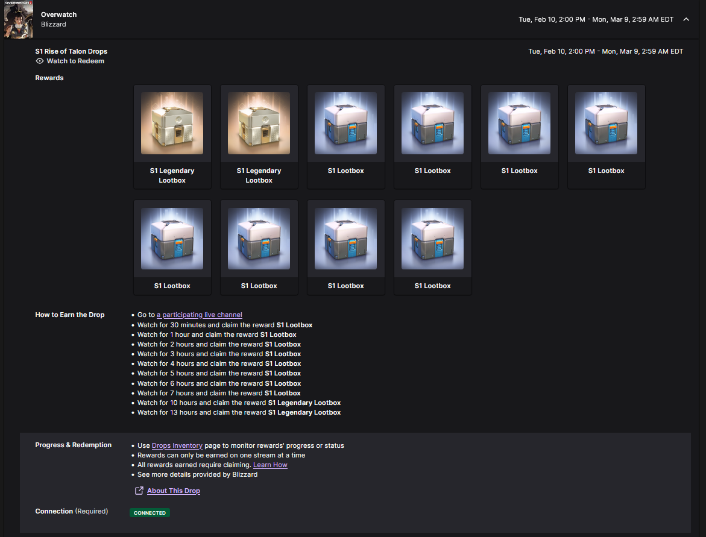Click 'Watch for 1 hour' reward line
Image resolution: width=706 pixels, height=537 pixels.
click(x=216, y=334)
